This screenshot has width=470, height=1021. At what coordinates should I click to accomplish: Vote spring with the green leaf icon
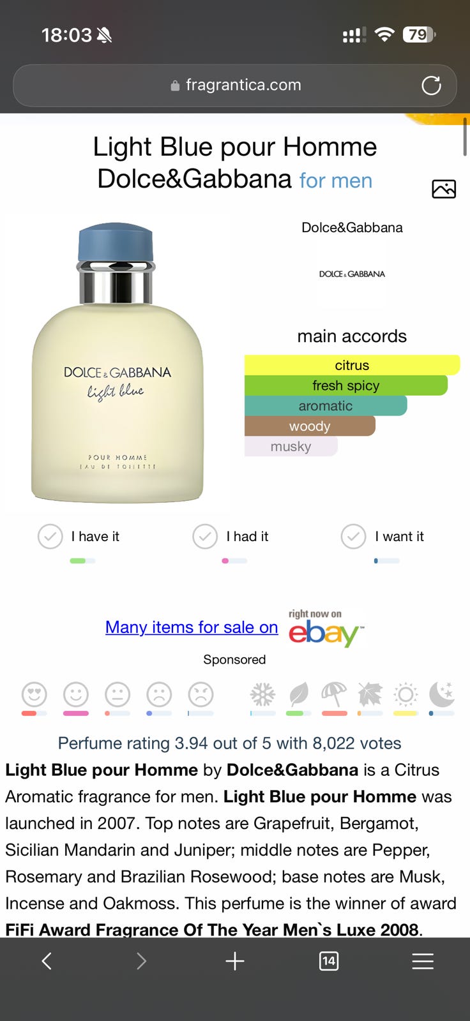click(x=298, y=694)
